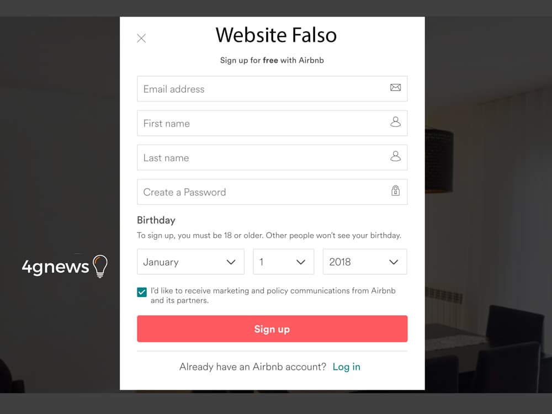Viewport: 552px width, 414px height.
Task: Click the envelope icon in Email field
Action: [395, 88]
